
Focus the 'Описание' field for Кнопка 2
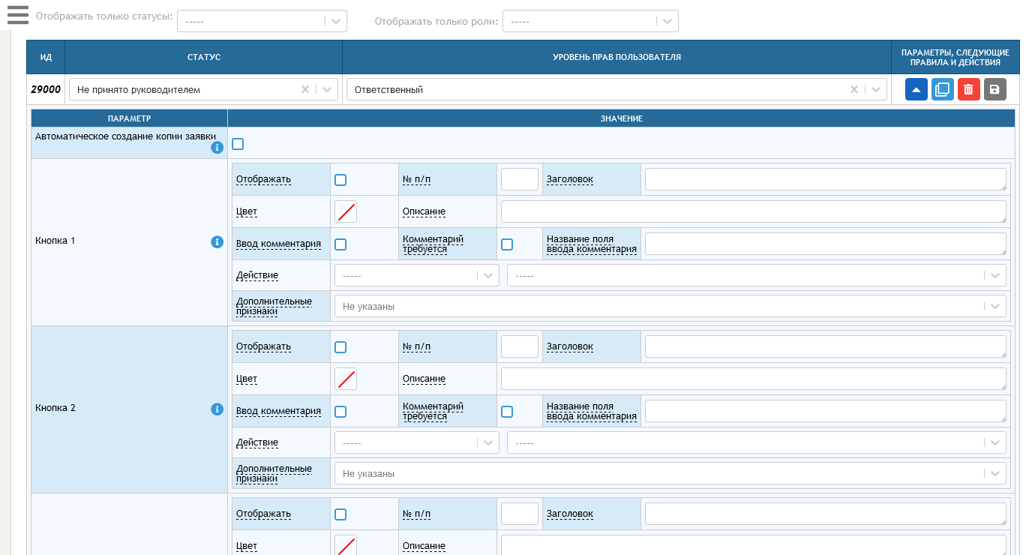coord(754,379)
